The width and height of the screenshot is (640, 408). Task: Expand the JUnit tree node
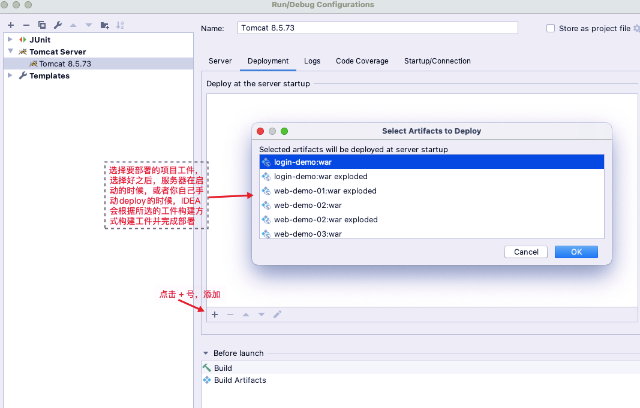coord(10,40)
